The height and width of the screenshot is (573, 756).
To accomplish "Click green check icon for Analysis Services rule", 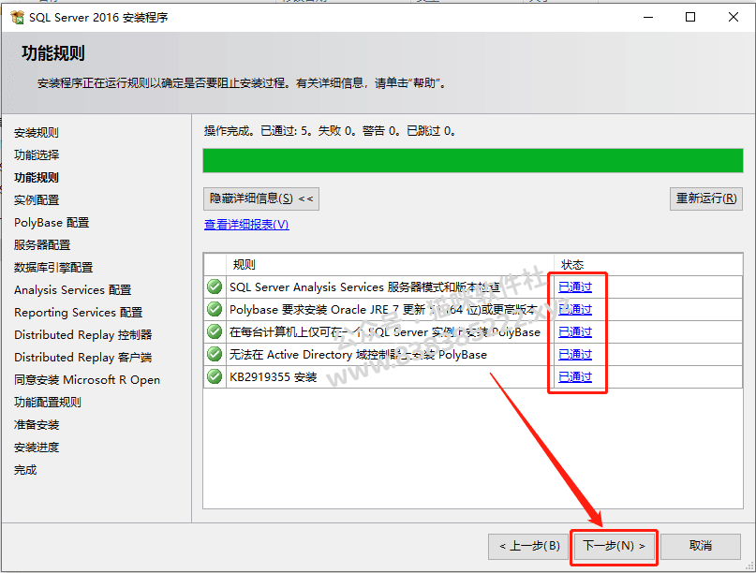I will coord(215,286).
